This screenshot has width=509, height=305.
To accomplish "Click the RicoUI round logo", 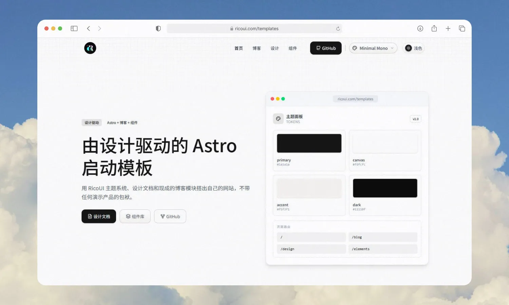I will (x=90, y=48).
